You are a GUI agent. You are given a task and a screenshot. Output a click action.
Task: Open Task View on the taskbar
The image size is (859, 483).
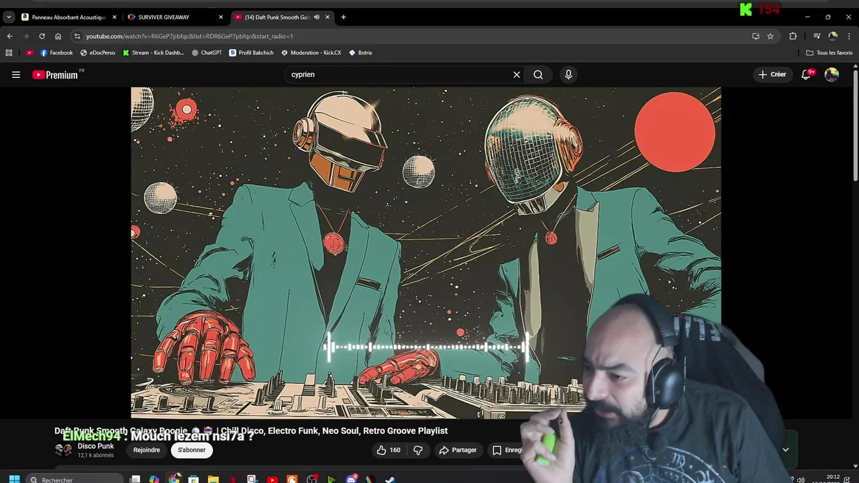135,479
